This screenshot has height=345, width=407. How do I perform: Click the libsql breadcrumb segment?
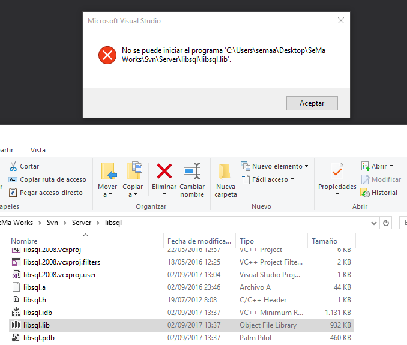(113, 223)
